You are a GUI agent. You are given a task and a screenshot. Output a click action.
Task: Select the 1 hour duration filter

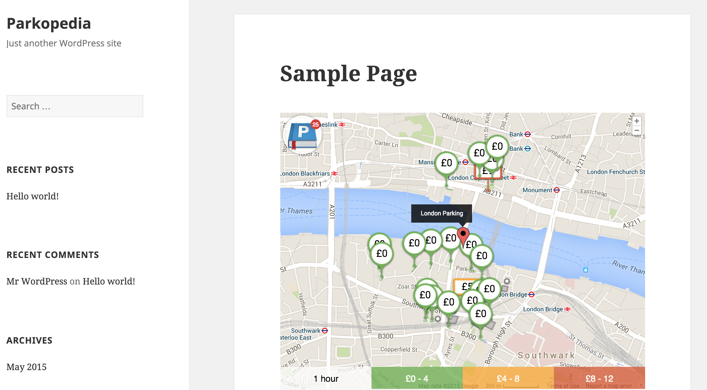coord(326,378)
